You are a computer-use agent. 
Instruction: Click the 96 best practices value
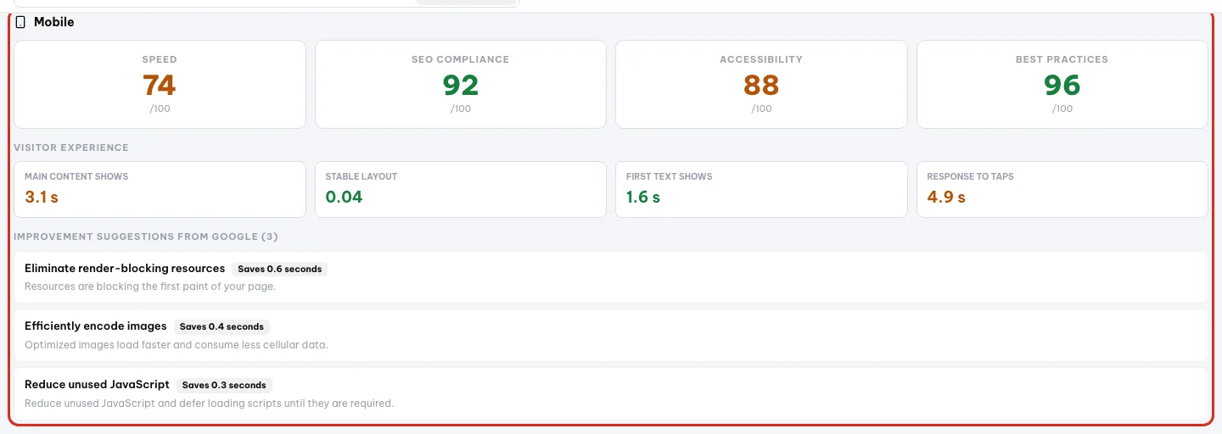coord(1062,85)
